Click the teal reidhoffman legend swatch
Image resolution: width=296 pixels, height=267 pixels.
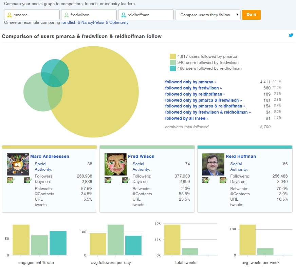point(173,68)
